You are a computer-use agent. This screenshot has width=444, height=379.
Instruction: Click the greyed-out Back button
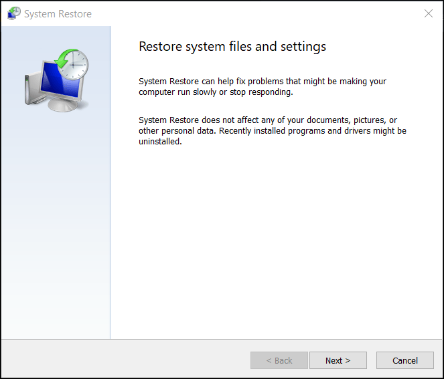point(279,360)
